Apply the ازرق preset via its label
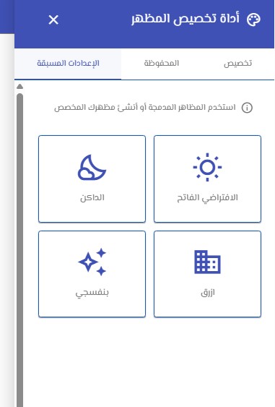Viewport: 275px width, 407px height. (208, 293)
